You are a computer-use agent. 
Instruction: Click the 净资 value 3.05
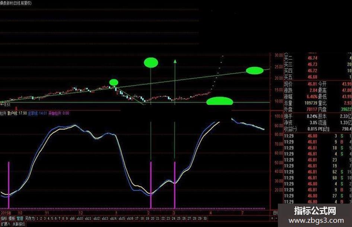click(313, 123)
